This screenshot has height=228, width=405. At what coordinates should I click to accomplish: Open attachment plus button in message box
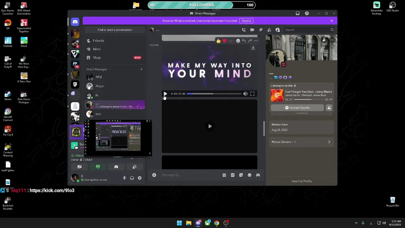pyautogui.click(x=154, y=175)
